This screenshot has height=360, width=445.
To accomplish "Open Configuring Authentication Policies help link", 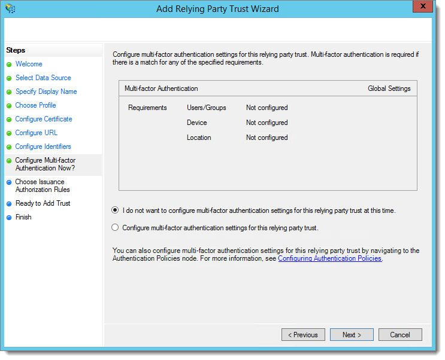I will (x=329, y=259).
